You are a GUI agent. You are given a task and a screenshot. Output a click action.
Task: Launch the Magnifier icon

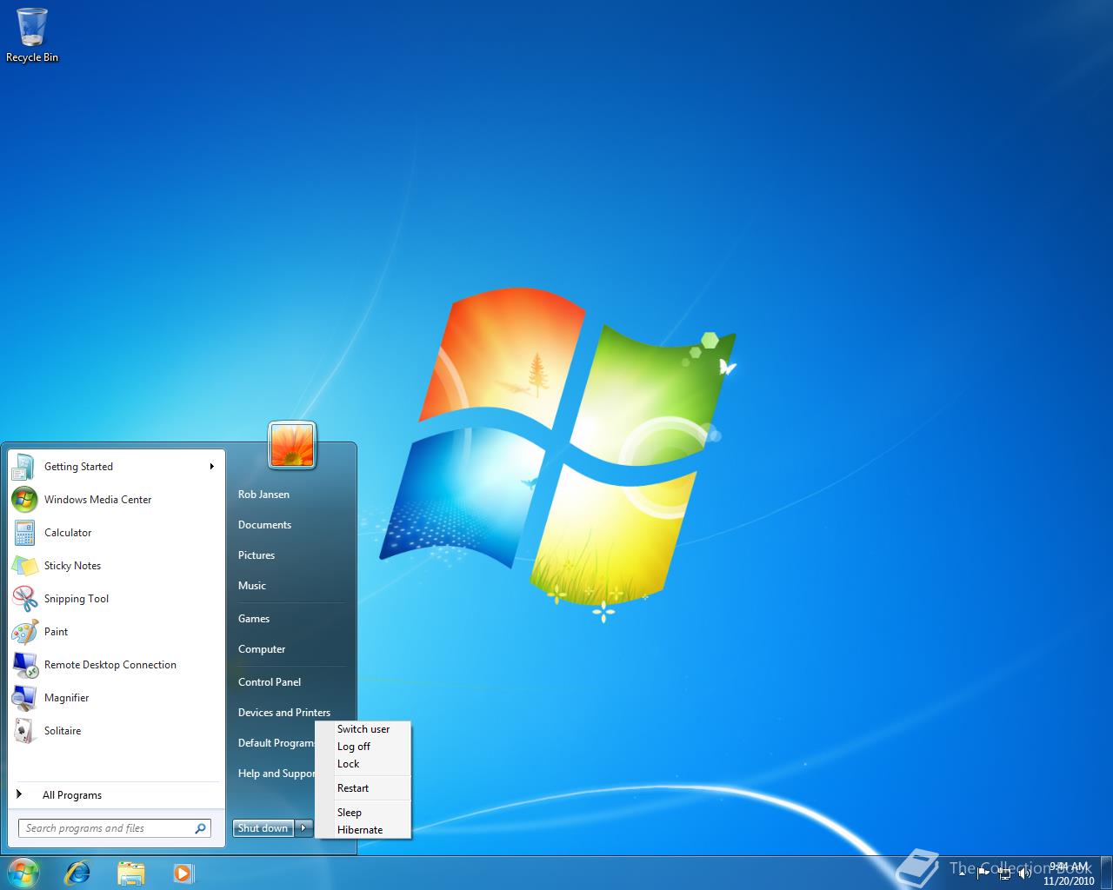23,698
